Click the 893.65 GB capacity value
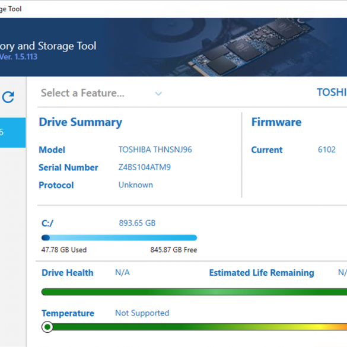 pos(137,223)
